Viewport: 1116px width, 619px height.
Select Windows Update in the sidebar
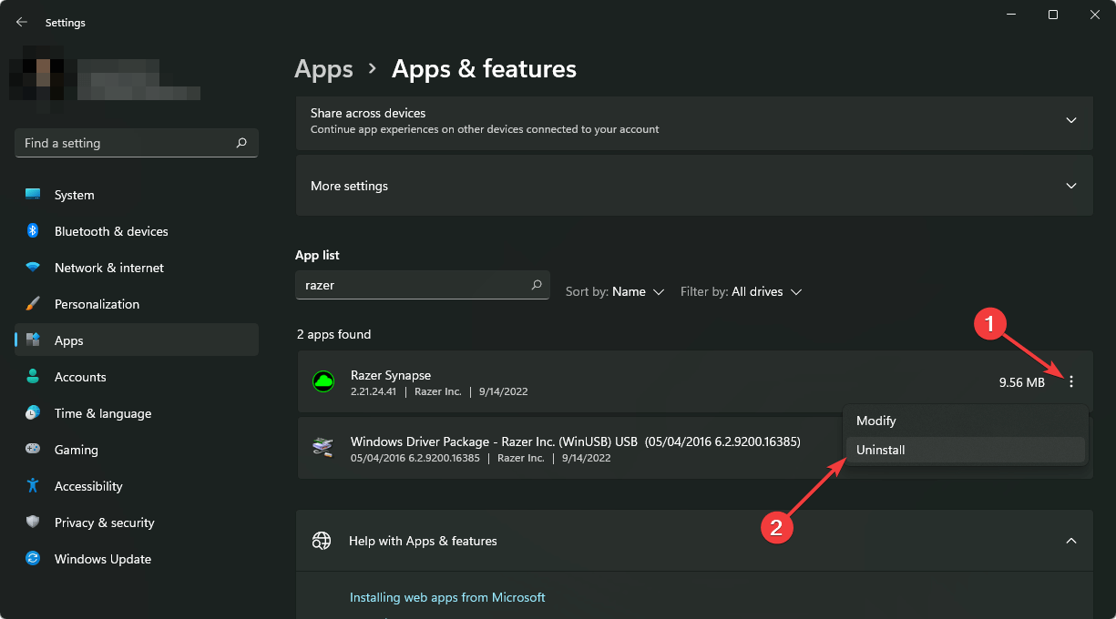tap(102, 559)
